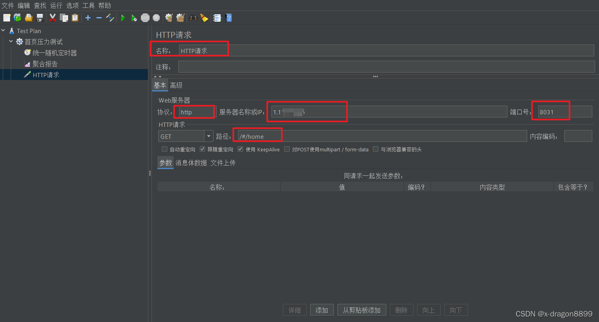
Task: Click the Toggle enable/disable icon
Action: point(110,18)
